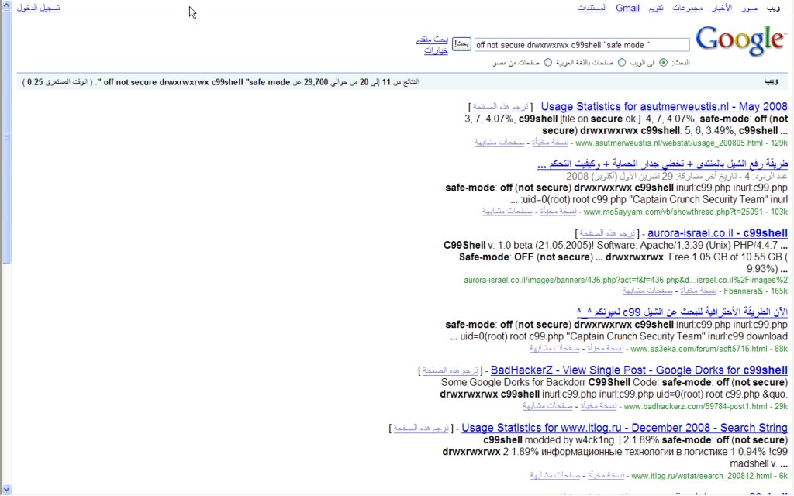Open cached copy of mo5ayyam.com result

tap(558, 212)
